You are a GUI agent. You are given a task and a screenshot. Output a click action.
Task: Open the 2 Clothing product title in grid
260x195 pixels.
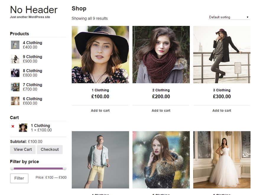(161, 90)
